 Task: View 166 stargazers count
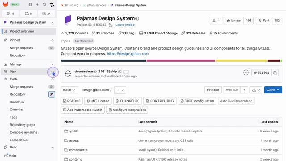click(x=248, y=21)
